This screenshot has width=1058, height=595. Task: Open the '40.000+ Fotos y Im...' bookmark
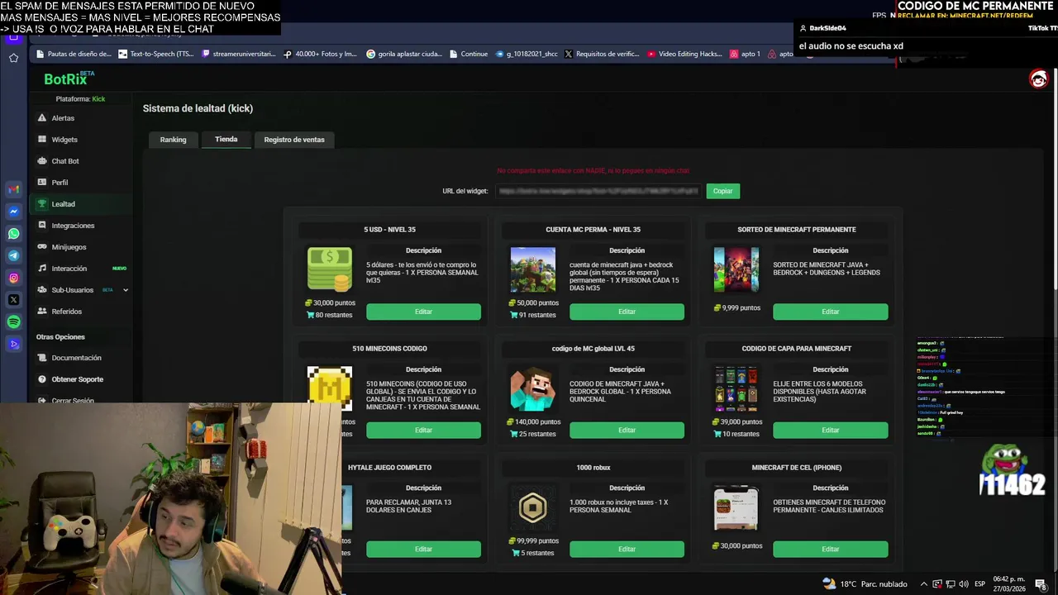pyautogui.click(x=320, y=54)
